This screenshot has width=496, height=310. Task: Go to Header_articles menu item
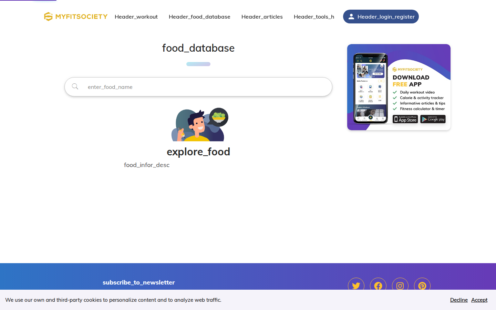coord(262,17)
